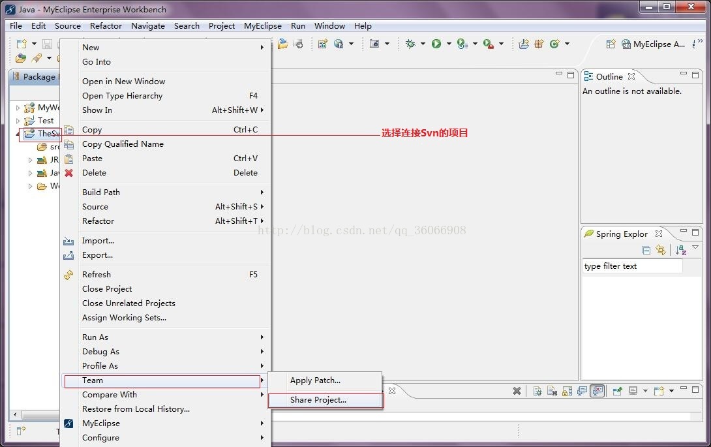Click the sort A-Z icon in Spring Explorer
The image size is (711, 447).
point(680,250)
